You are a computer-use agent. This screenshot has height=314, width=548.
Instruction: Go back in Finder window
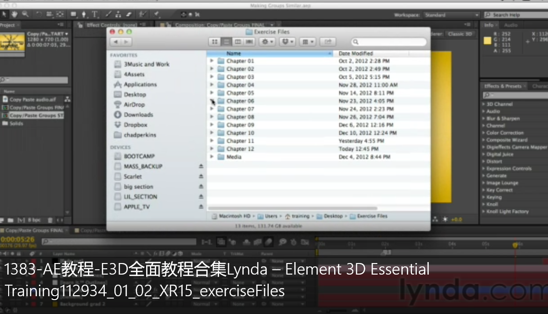pos(116,42)
